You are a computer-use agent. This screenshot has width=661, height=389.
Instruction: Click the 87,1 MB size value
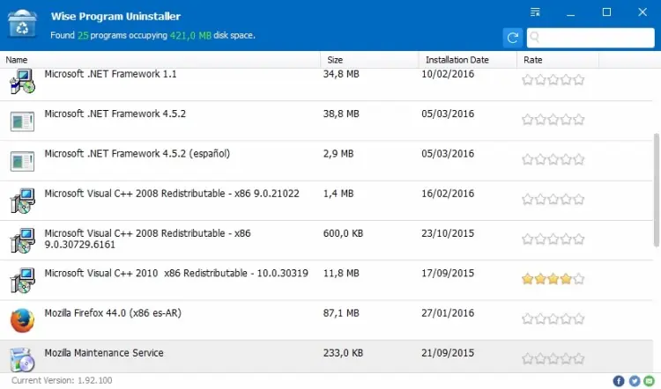[341, 313]
